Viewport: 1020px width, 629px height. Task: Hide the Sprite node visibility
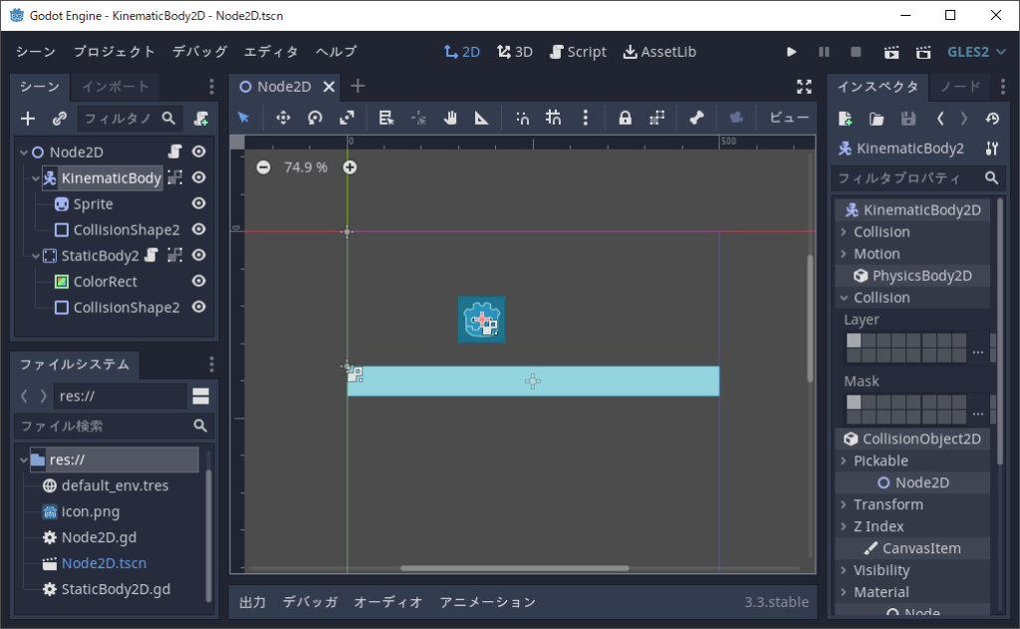coord(199,204)
